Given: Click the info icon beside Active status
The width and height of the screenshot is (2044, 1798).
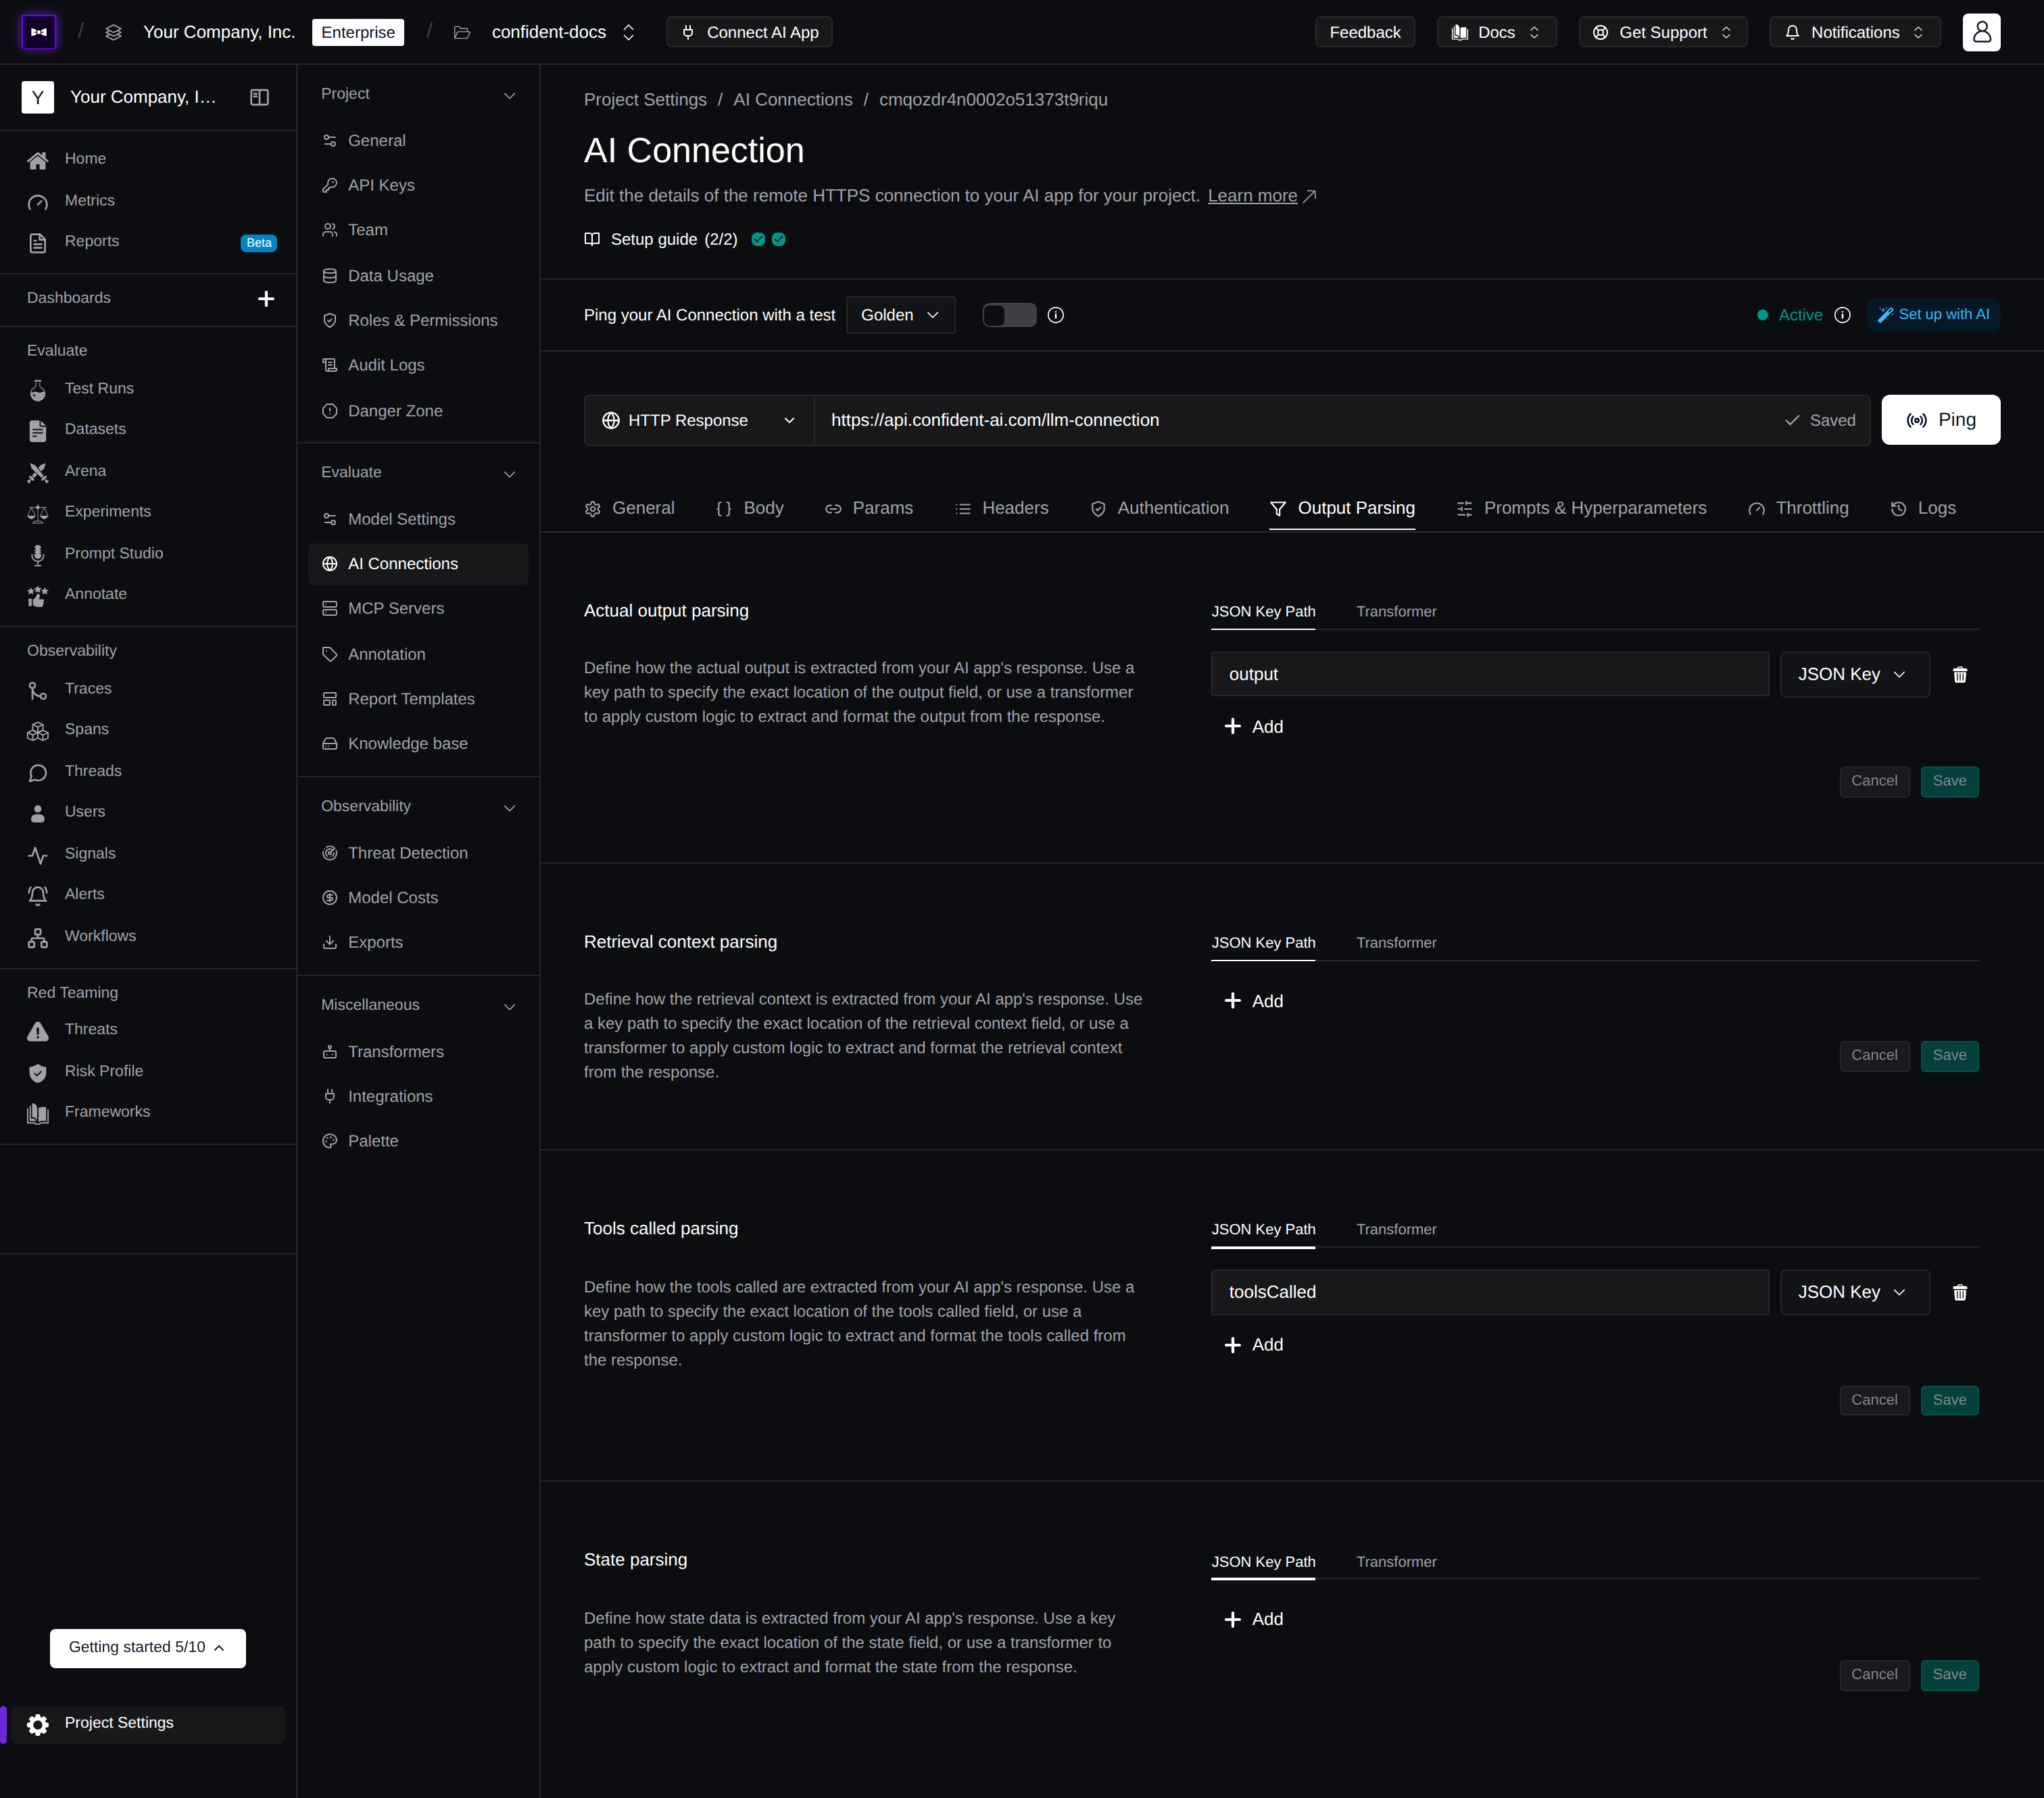Looking at the screenshot, I should point(1842,315).
